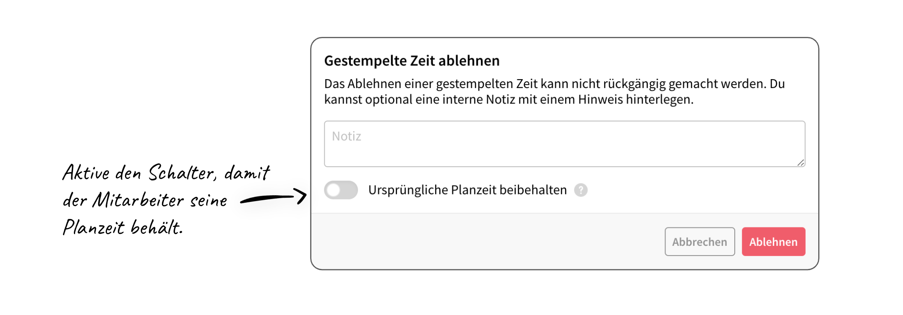Click the word "Schalter" in the handwritten note

click(182, 173)
